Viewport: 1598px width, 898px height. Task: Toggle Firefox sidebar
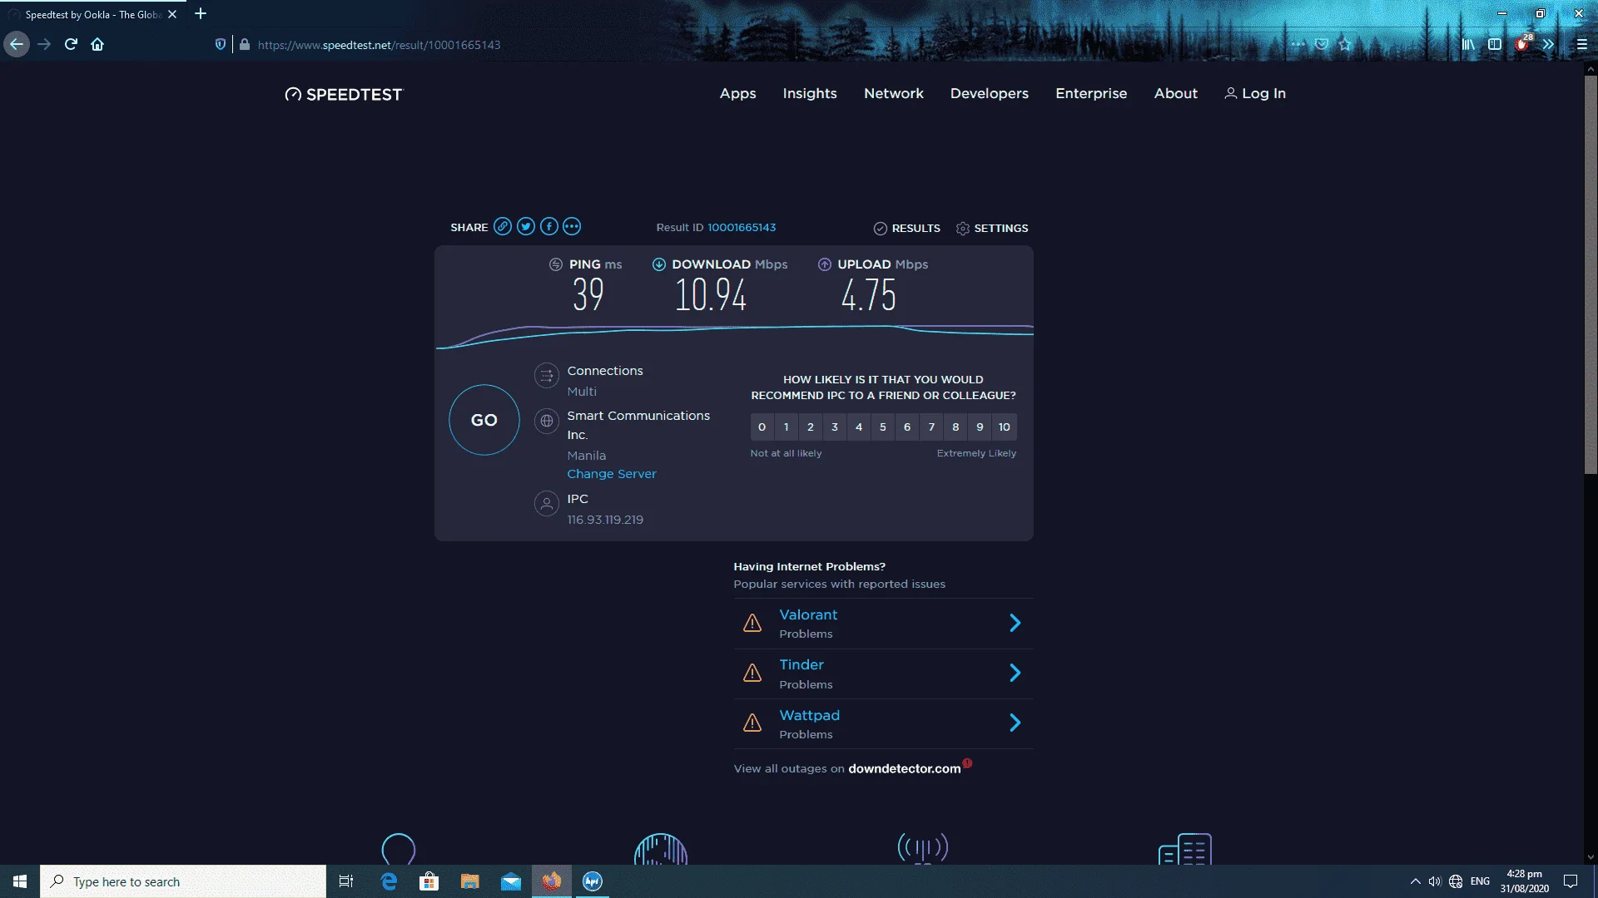(1495, 44)
